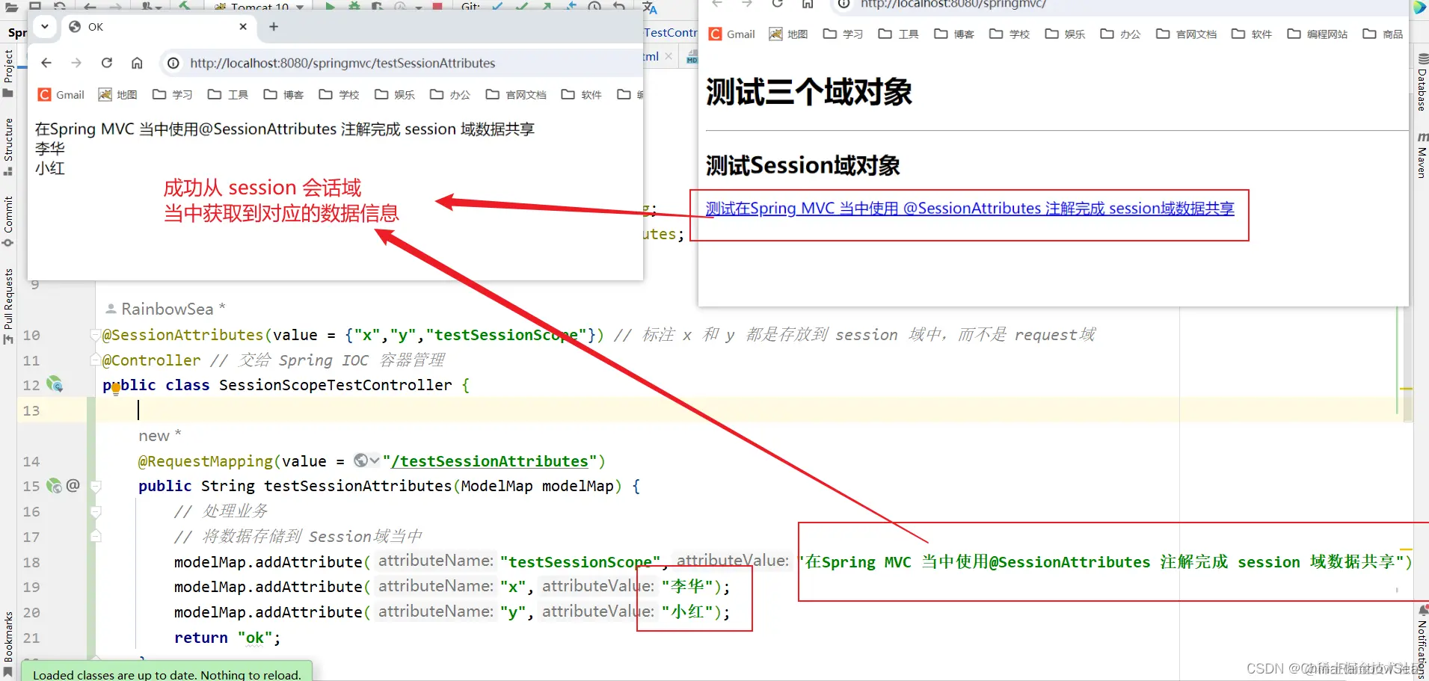Collapse testSessionAttributes method fold on line 15
1429x681 pixels.
95,487
